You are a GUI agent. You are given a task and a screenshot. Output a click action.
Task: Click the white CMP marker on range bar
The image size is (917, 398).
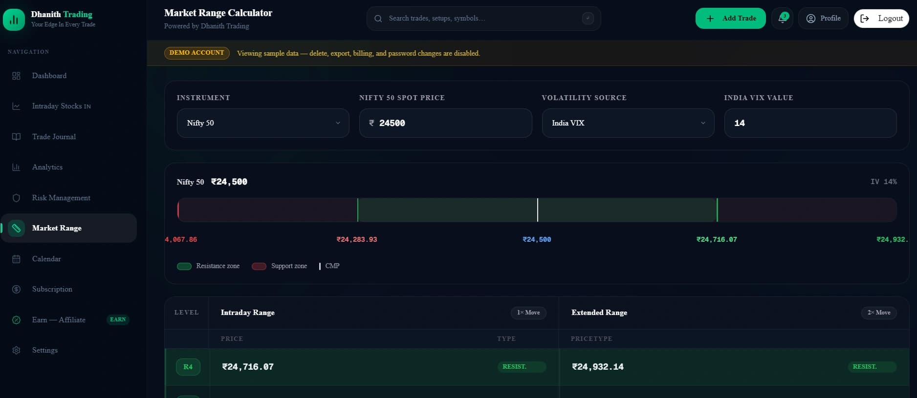537,210
